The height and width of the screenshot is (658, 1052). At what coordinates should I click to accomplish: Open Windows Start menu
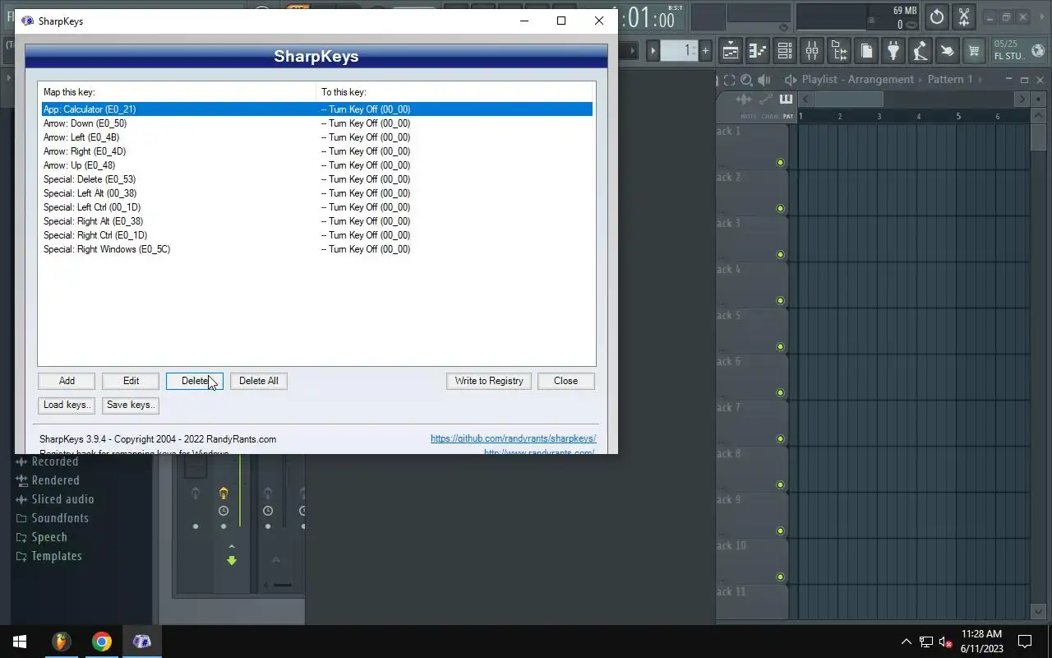20,642
